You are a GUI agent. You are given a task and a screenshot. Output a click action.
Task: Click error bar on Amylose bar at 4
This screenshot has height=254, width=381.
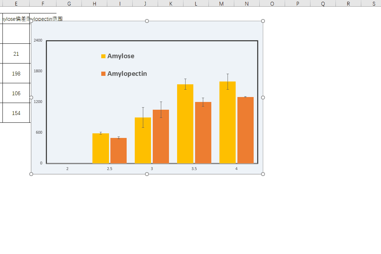point(228,82)
